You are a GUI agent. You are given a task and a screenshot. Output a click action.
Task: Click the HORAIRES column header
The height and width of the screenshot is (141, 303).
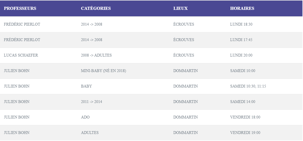pyautogui.click(x=242, y=8)
